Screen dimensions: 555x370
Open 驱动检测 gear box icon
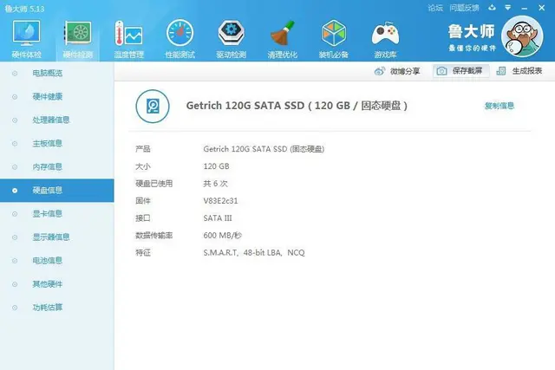(231, 33)
